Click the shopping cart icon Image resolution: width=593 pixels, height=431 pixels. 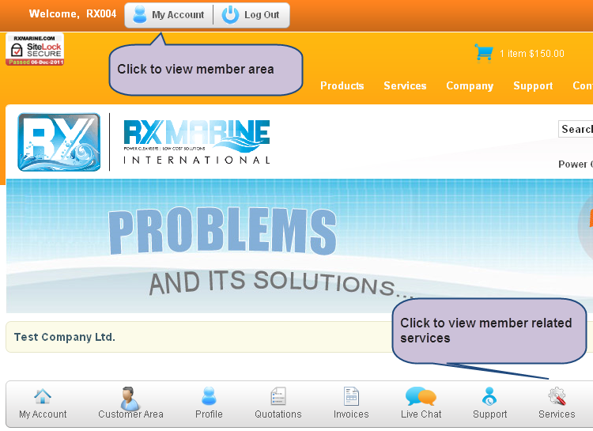pyautogui.click(x=483, y=53)
